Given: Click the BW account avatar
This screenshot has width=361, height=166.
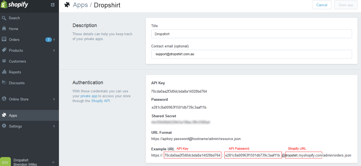Looking at the screenshot, I should pyautogui.click(x=5, y=161).
